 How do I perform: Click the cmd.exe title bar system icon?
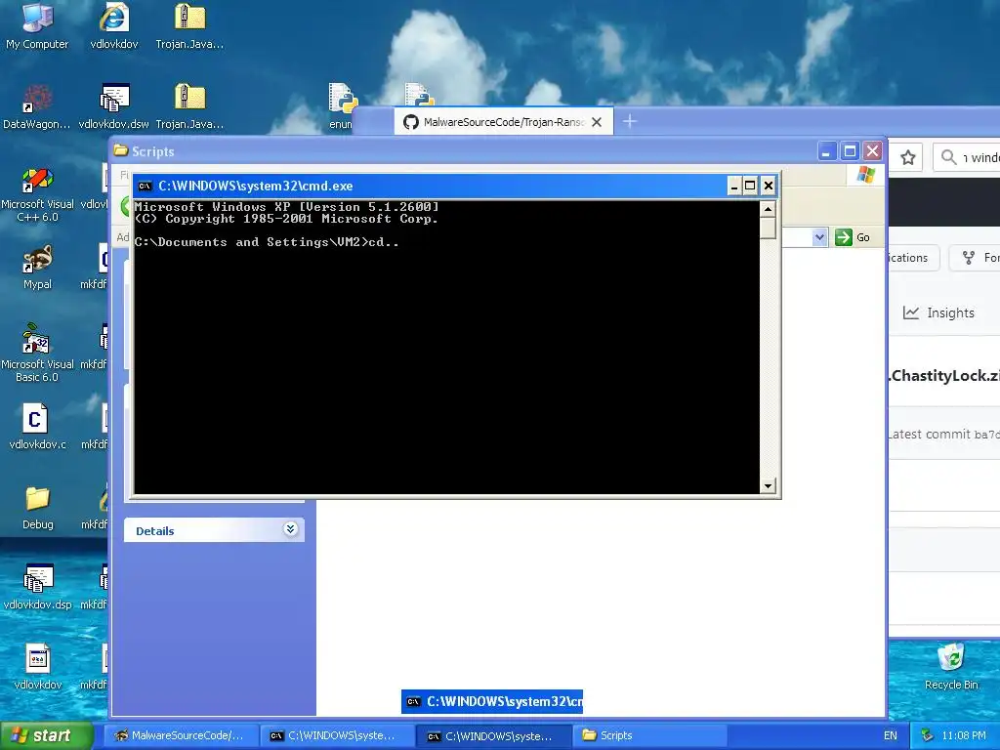[145, 187]
